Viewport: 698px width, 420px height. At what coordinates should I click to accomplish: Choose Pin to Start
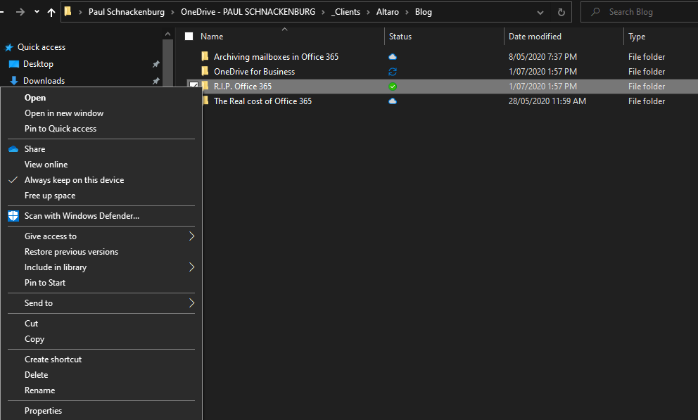45,283
